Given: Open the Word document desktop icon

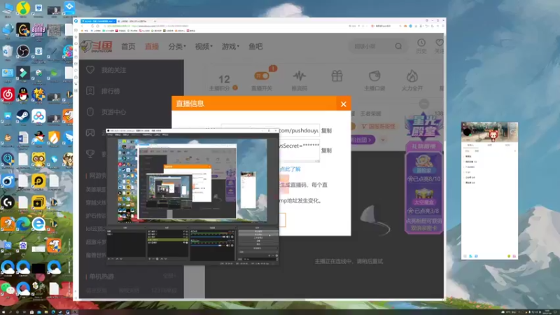Looking at the screenshot, I should [x=23, y=139].
